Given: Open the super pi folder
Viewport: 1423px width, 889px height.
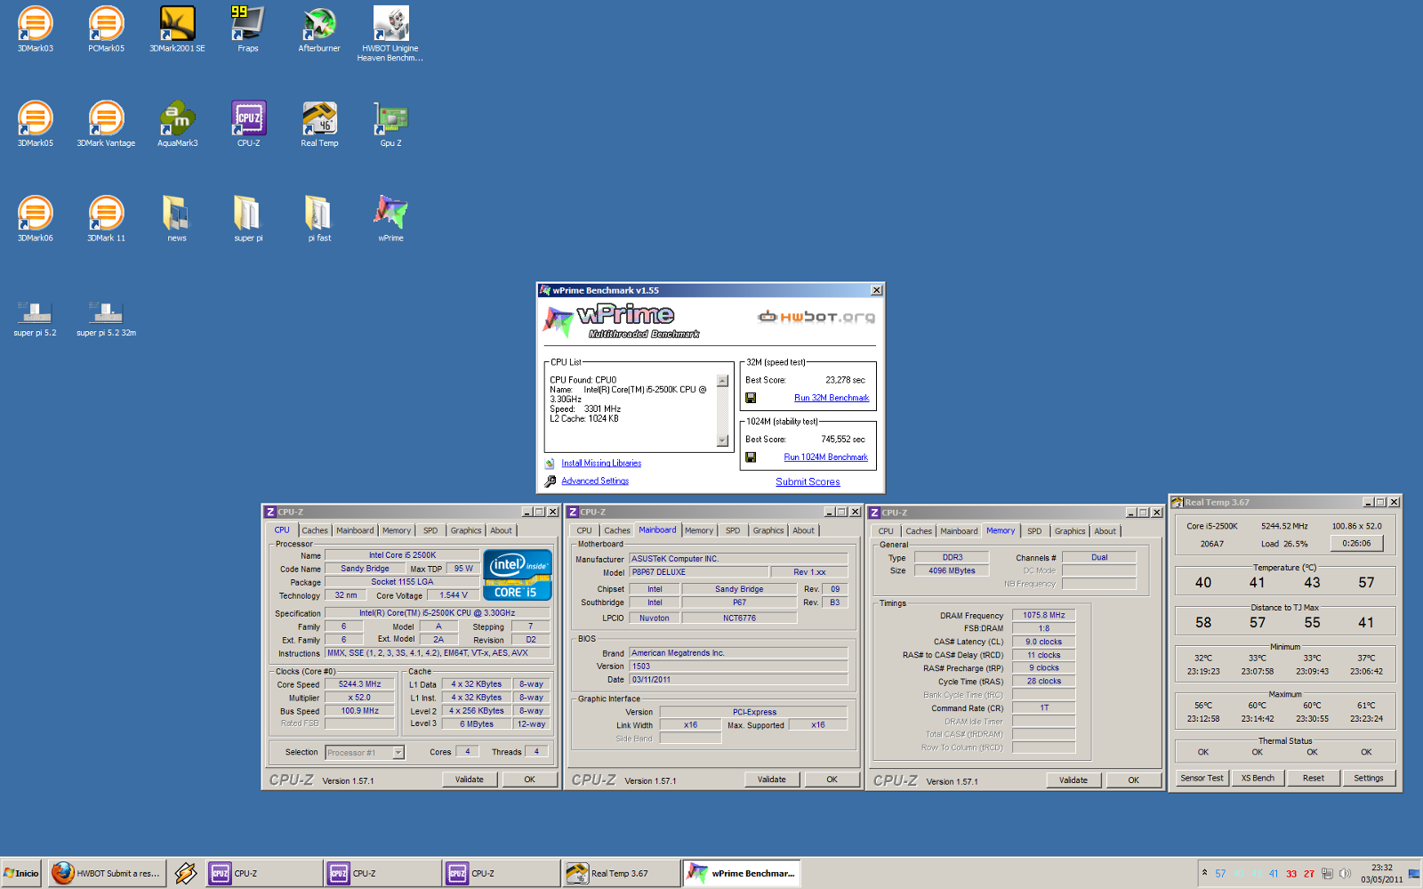Looking at the screenshot, I should [248, 219].
